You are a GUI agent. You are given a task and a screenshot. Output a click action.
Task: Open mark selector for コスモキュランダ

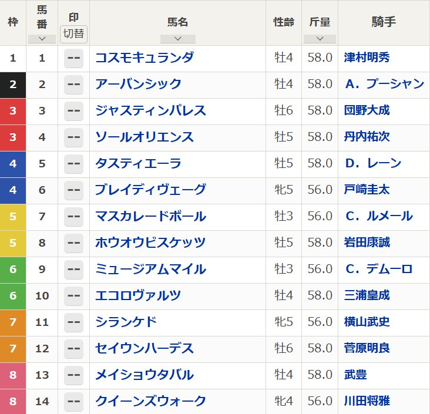pos(73,58)
